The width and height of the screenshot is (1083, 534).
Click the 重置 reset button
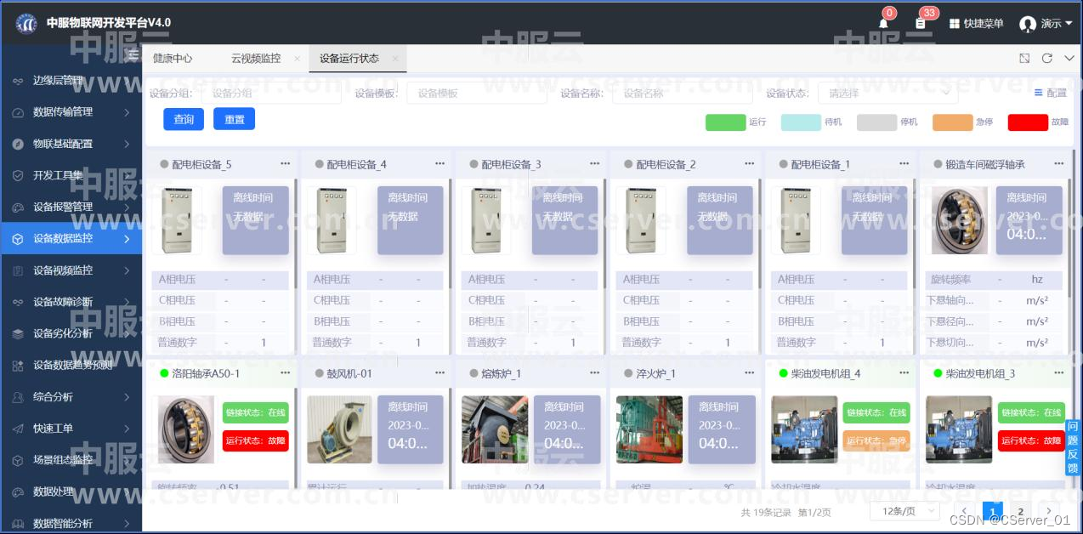[x=234, y=119]
